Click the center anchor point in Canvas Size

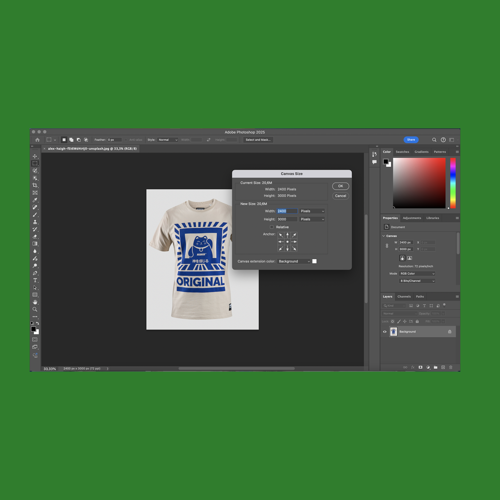pyautogui.click(x=287, y=242)
